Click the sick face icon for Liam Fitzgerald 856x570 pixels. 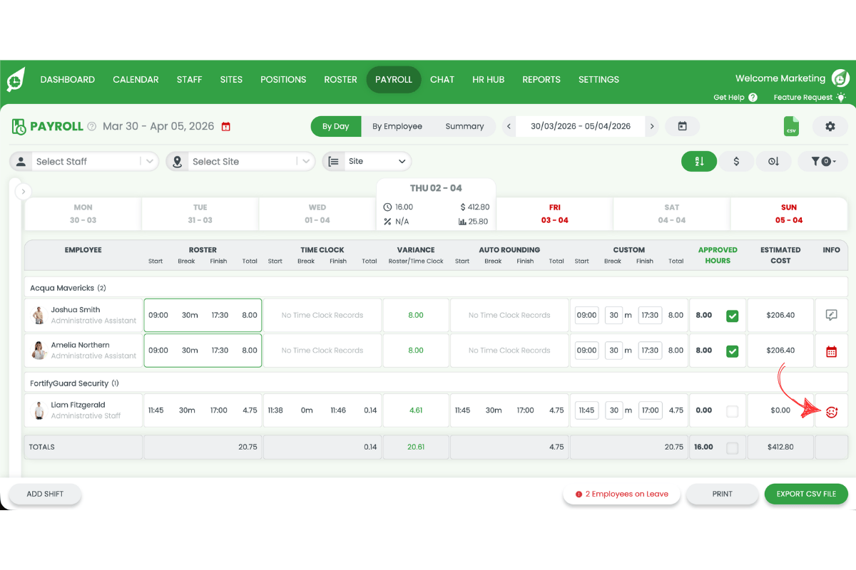pos(831,410)
